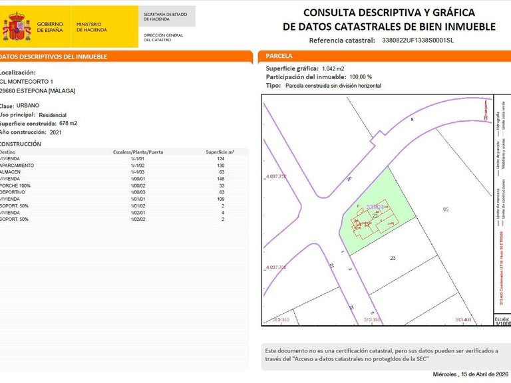Screen dimensions: 511x383
Task: Select VIVIENDA in the 1/02/01 row
Action: point(10,213)
